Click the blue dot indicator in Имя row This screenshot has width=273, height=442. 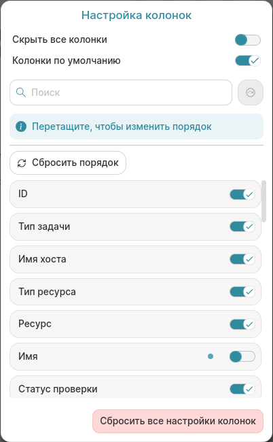(211, 356)
